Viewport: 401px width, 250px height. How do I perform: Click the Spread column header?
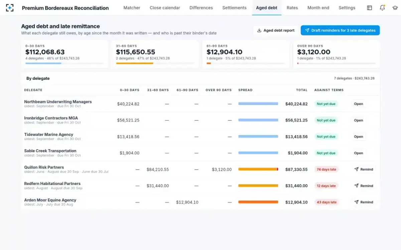tap(245, 90)
